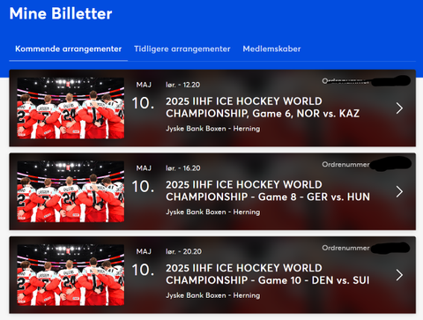
Task: Select venue text under DEN vs. SUI
Action: pyautogui.click(x=213, y=295)
